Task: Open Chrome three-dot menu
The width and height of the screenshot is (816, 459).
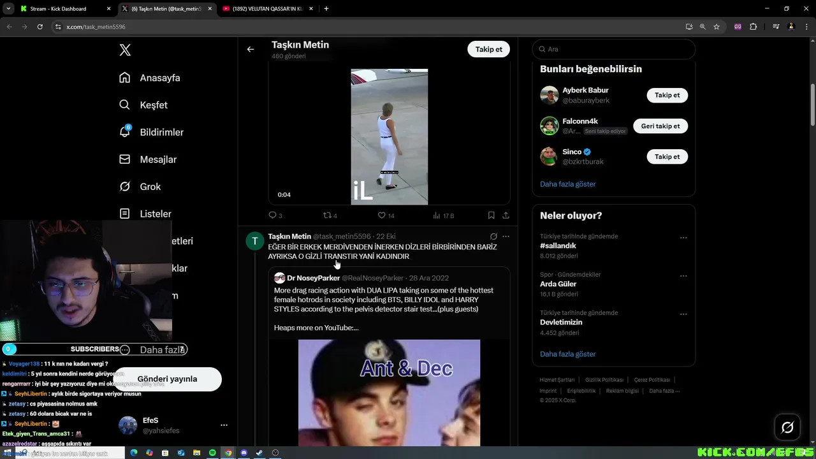Action: point(806,27)
